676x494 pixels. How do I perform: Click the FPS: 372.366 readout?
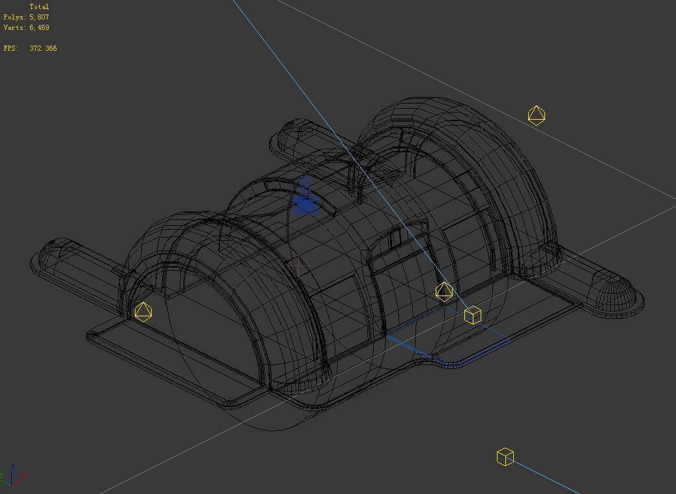coord(30,48)
